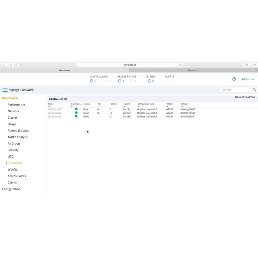258x258 pixels.
Task: Expand the Admin account menu
Action: [247, 79]
